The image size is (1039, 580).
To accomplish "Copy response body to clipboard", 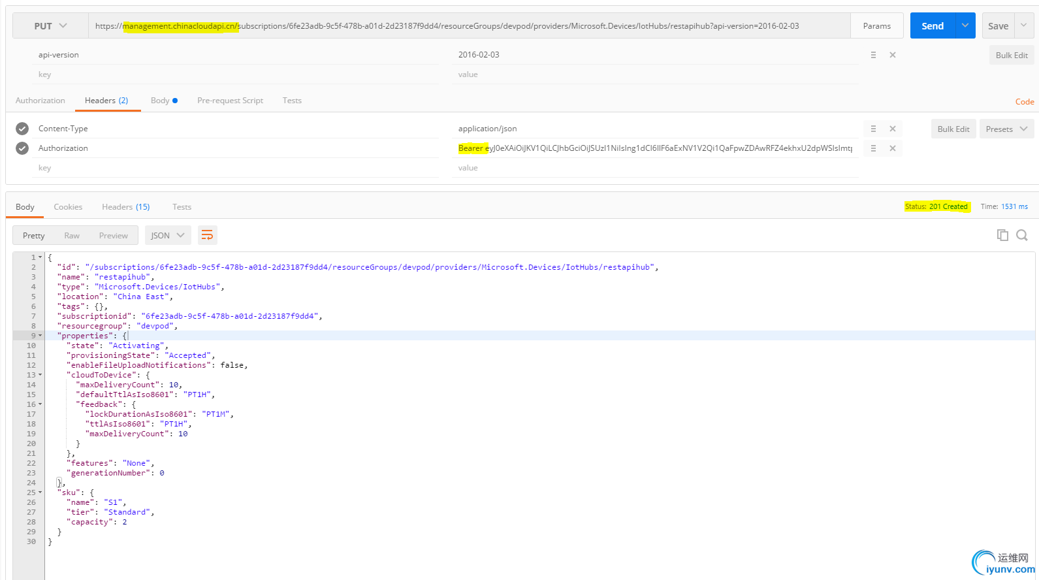I will pos(1002,235).
